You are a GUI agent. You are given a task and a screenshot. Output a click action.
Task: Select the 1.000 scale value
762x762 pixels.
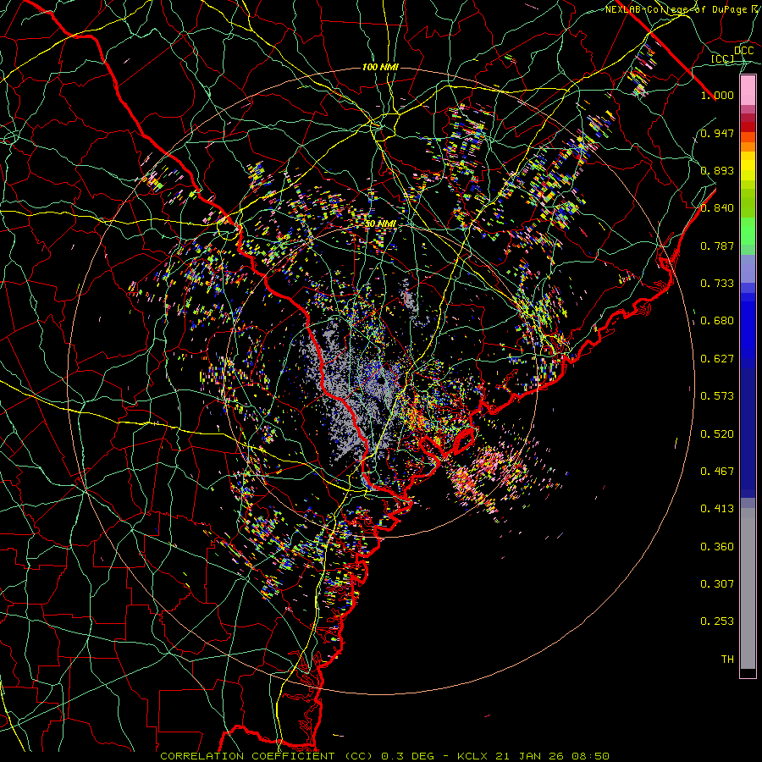coord(717,95)
